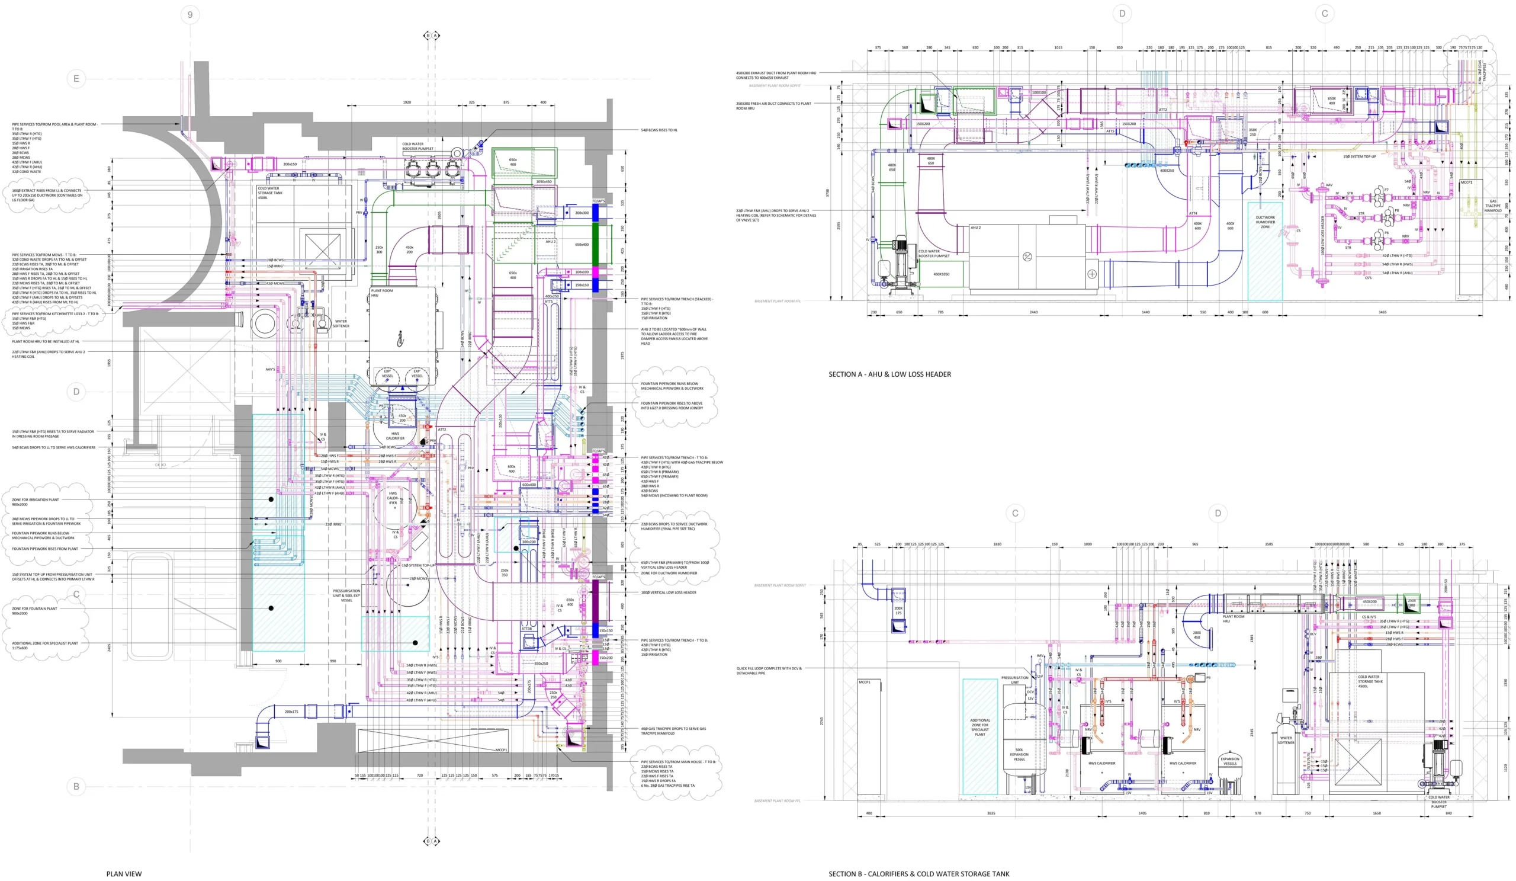Click the 100Ø Vertical Low Loss Header annotation
Viewport: 1516px width, 881px height.
(669, 592)
